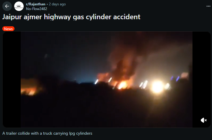Click the large orange flame in the video
Viewport: 212px width, 140px height.
122,85
